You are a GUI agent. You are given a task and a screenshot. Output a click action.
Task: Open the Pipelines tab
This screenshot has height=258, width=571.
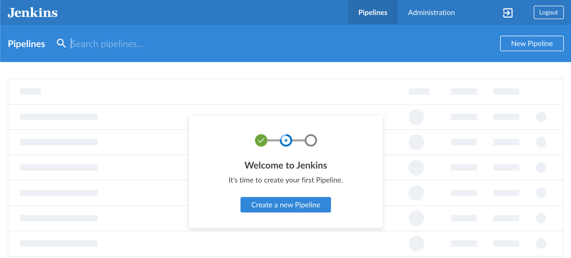pos(373,12)
